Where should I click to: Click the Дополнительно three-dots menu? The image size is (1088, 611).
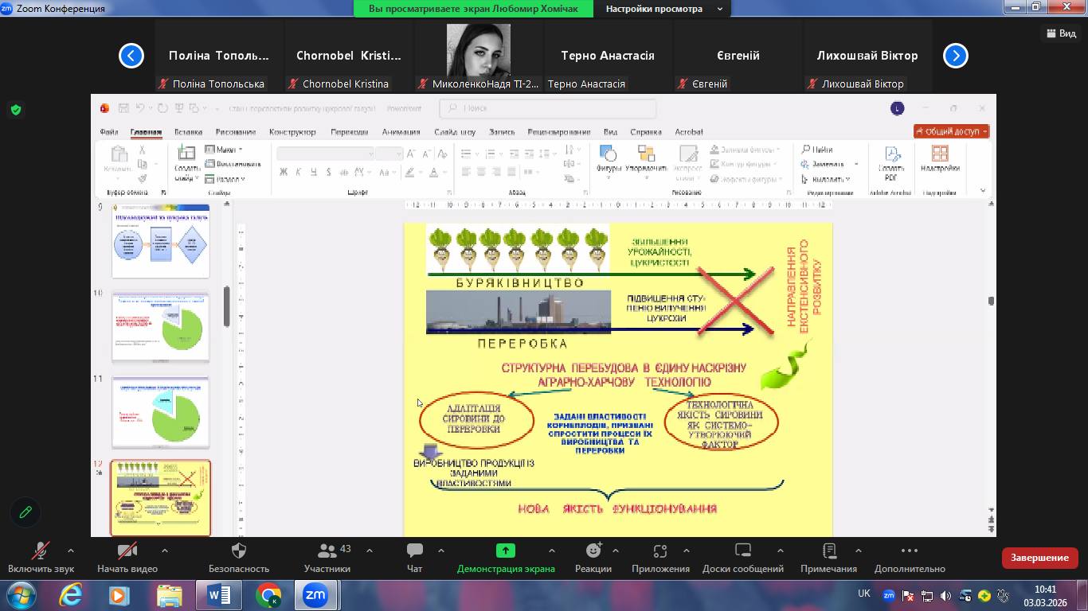click(x=910, y=551)
